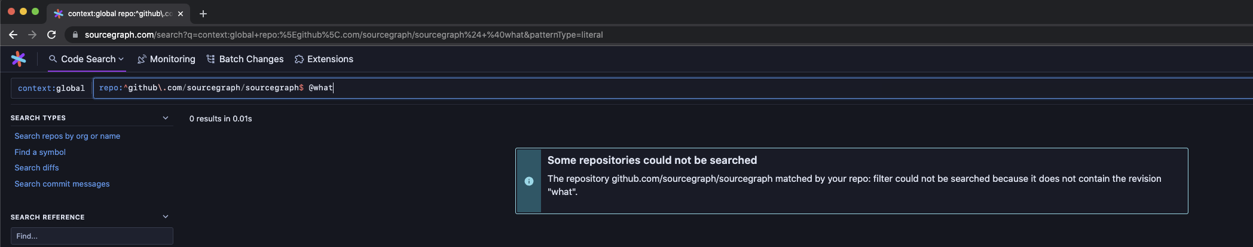Open the Monitoring page
The width and height of the screenshot is (1253, 247).
pyautogui.click(x=166, y=59)
